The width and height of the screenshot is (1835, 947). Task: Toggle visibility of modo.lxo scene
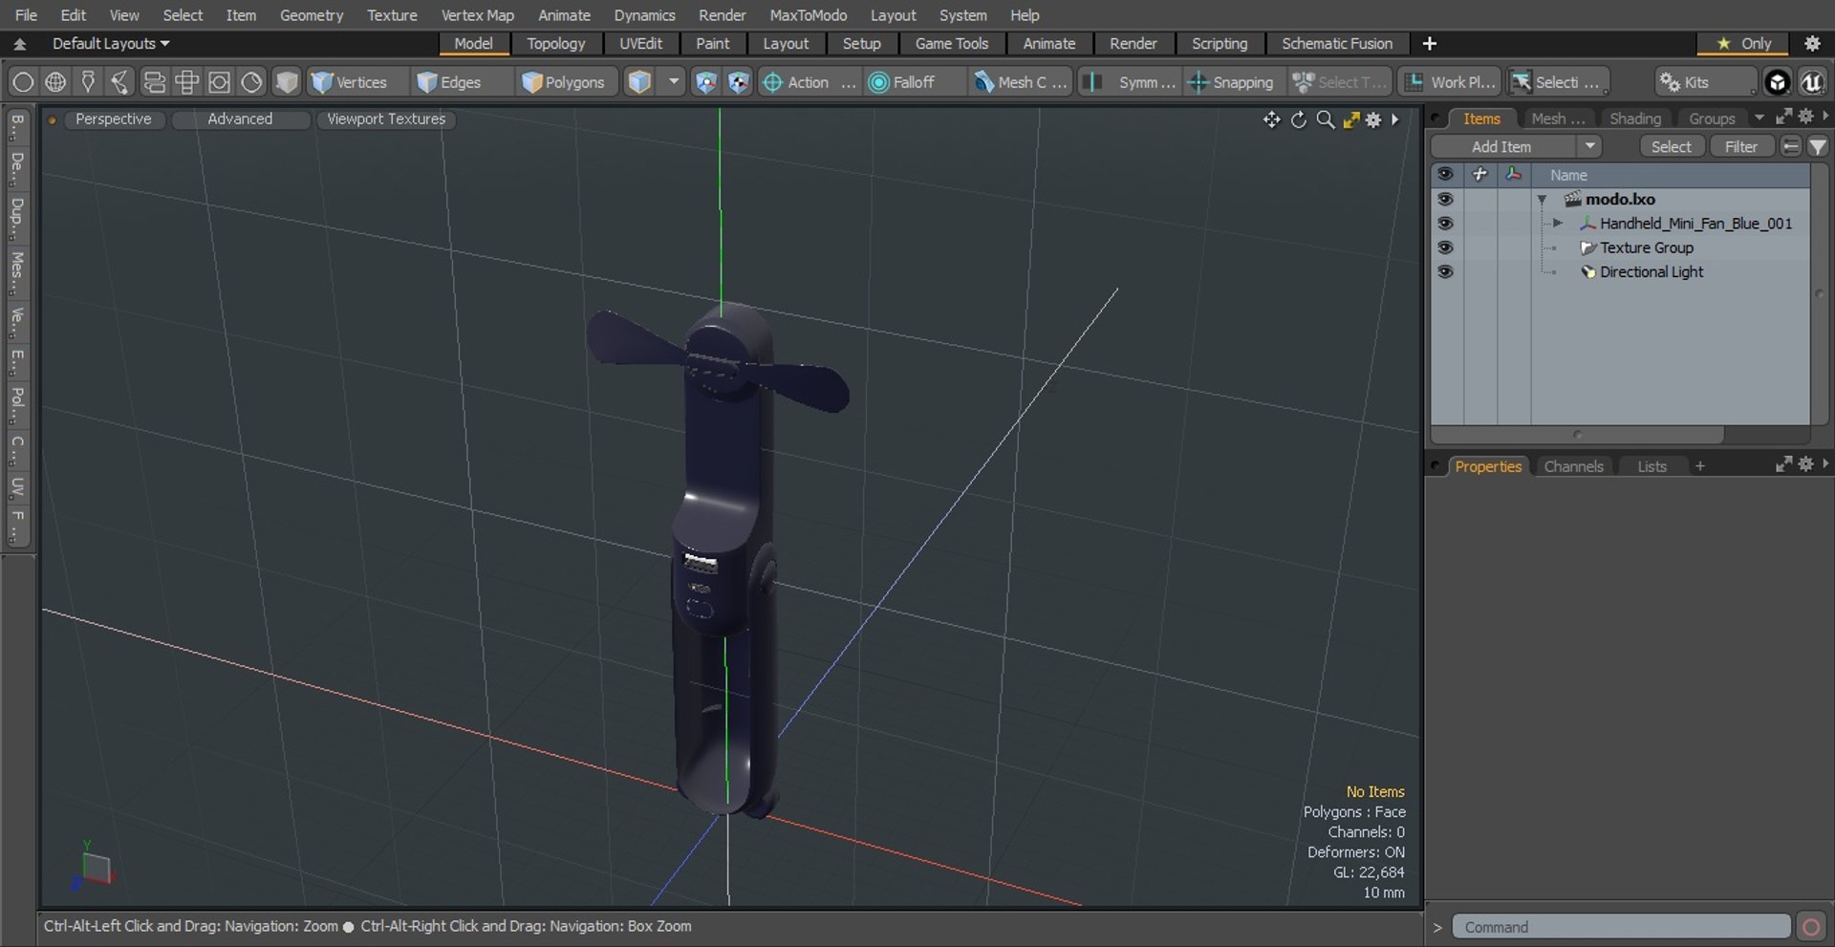tap(1445, 199)
